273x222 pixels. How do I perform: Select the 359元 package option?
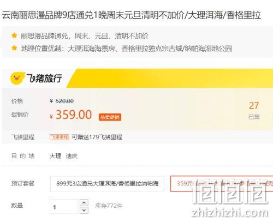(222, 183)
